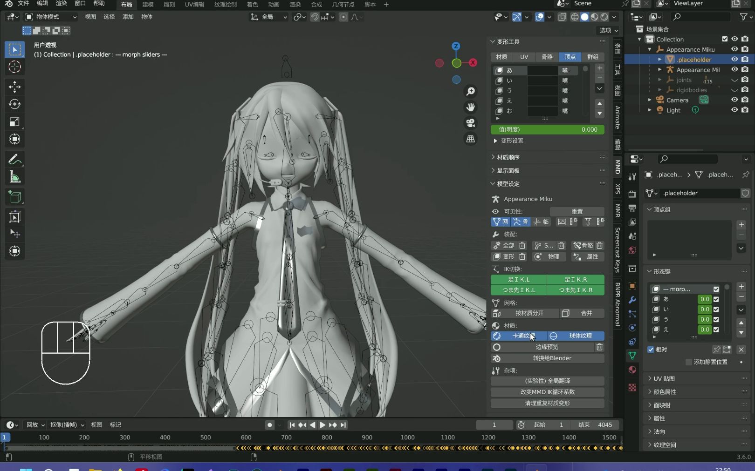
Task: Toggle visibility of the Light object
Action: pyautogui.click(x=734, y=110)
